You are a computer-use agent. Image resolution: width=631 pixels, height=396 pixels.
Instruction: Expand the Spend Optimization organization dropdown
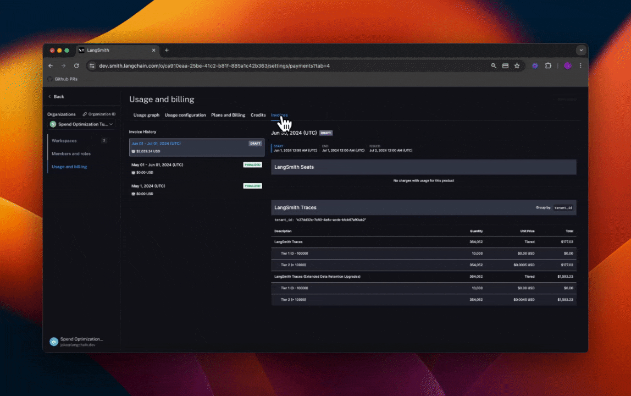pyautogui.click(x=81, y=124)
